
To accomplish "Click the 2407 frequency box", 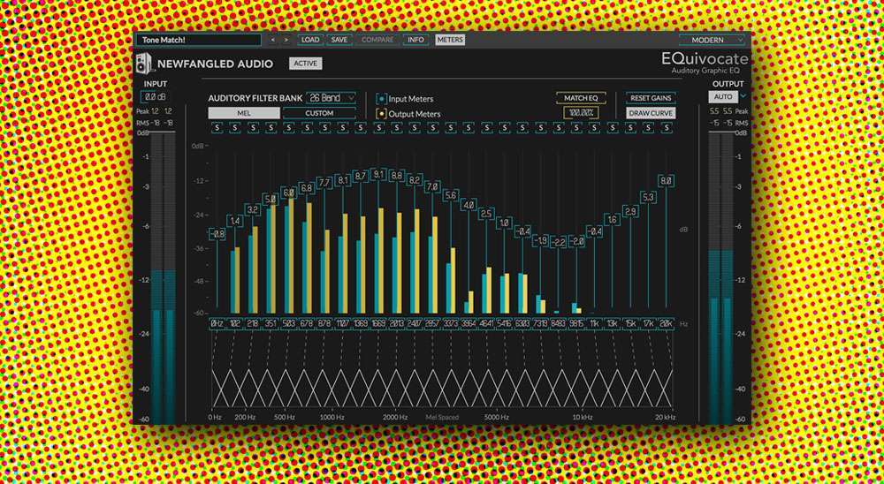I will pos(415,324).
